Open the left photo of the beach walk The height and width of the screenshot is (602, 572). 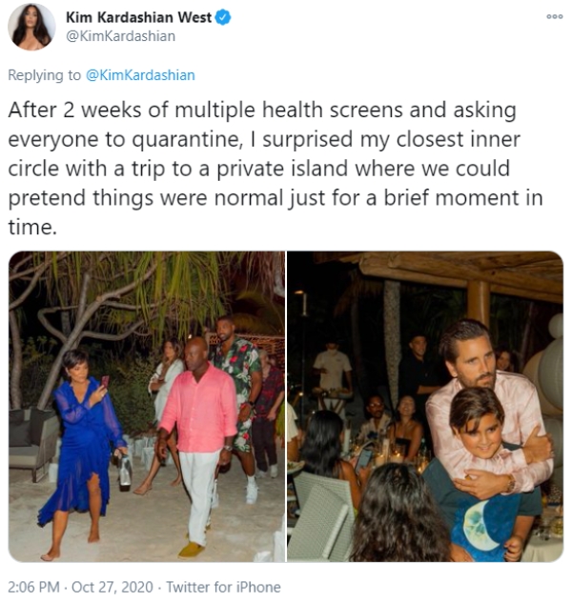[146, 406]
